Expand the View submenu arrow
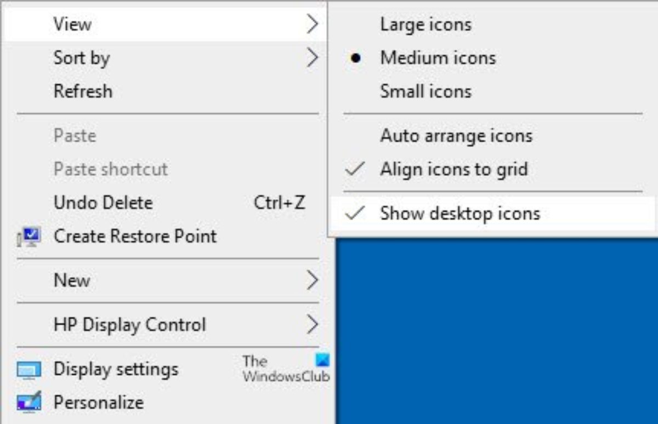The image size is (658, 424). pyautogui.click(x=312, y=24)
